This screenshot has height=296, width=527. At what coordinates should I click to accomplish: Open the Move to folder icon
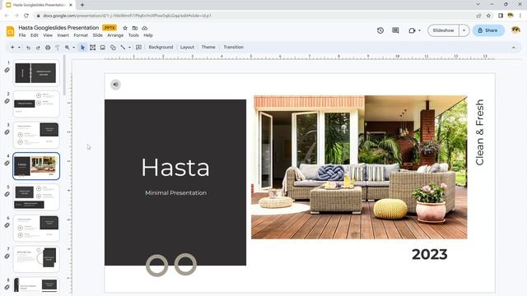pos(135,28)
